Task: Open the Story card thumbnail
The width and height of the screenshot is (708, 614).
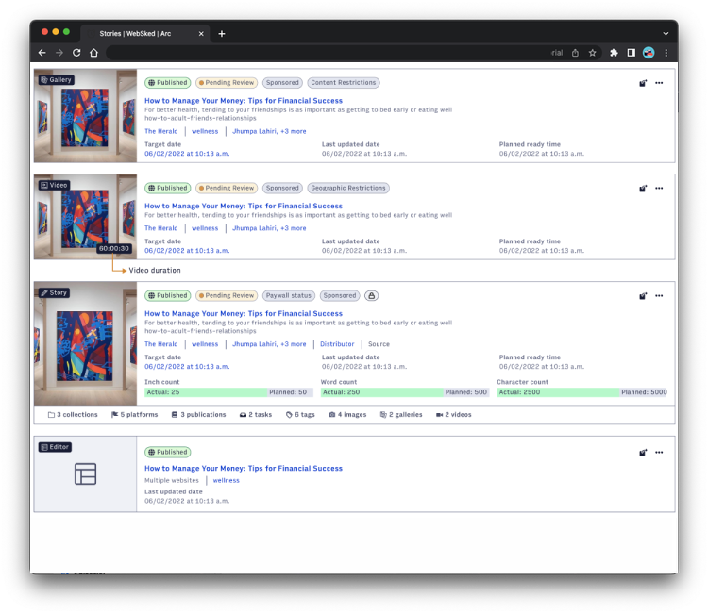Action: click(x=85, y=343)
